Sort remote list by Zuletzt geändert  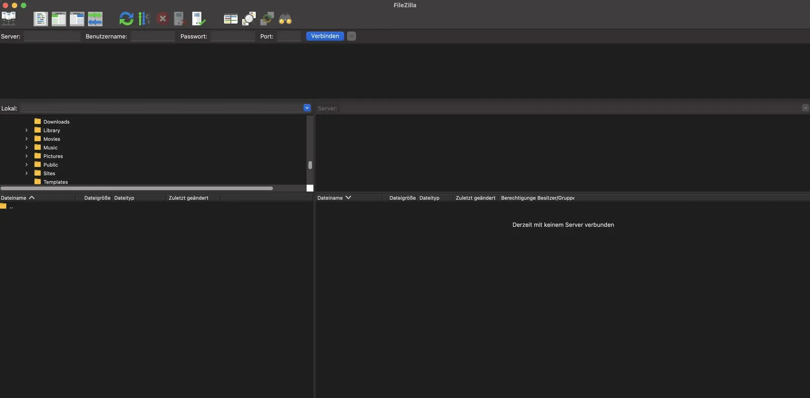coord(476,198)
